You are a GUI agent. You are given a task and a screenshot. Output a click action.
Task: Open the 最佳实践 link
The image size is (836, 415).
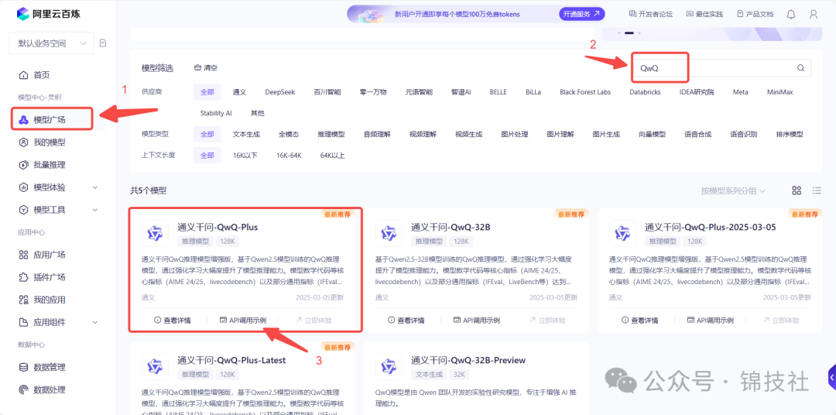click(705, 14)
